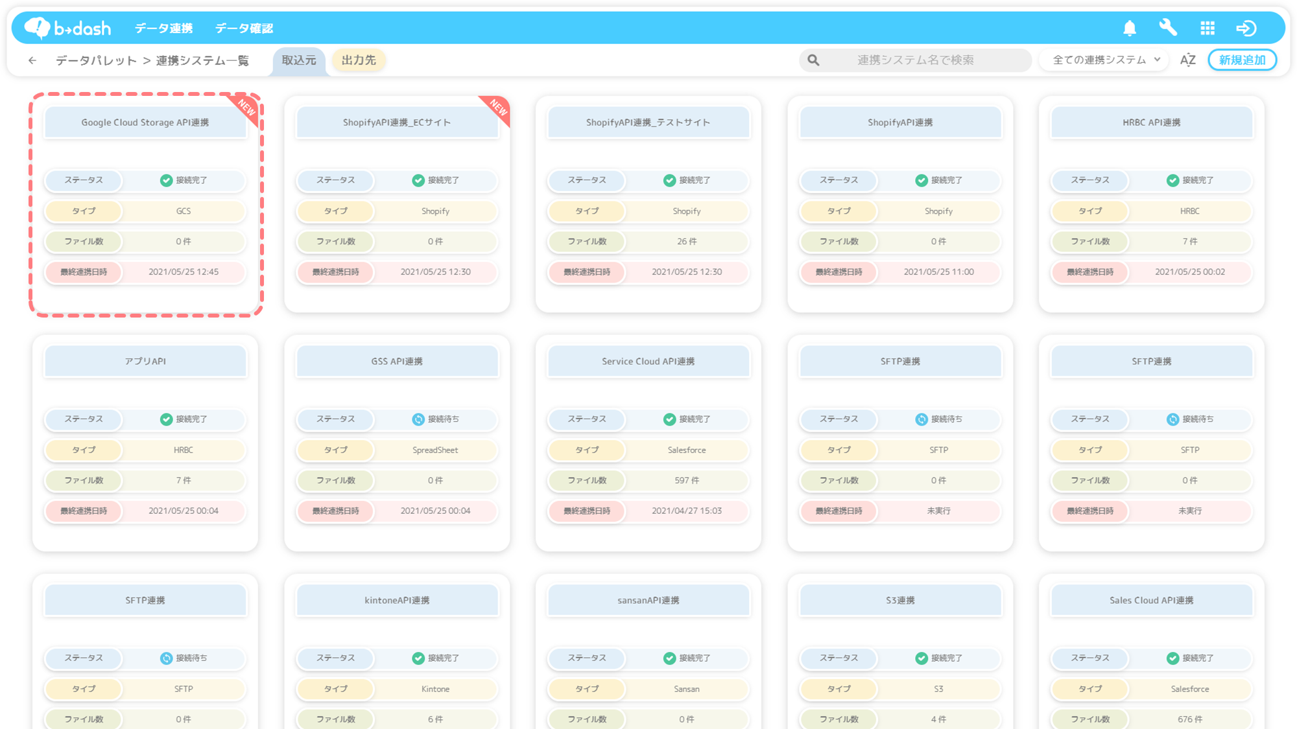Image resolution: width=1297 pixels, height=729 pixels.
Task: Open the sansanAPI連携 card title
Action: tap(648, 601)
